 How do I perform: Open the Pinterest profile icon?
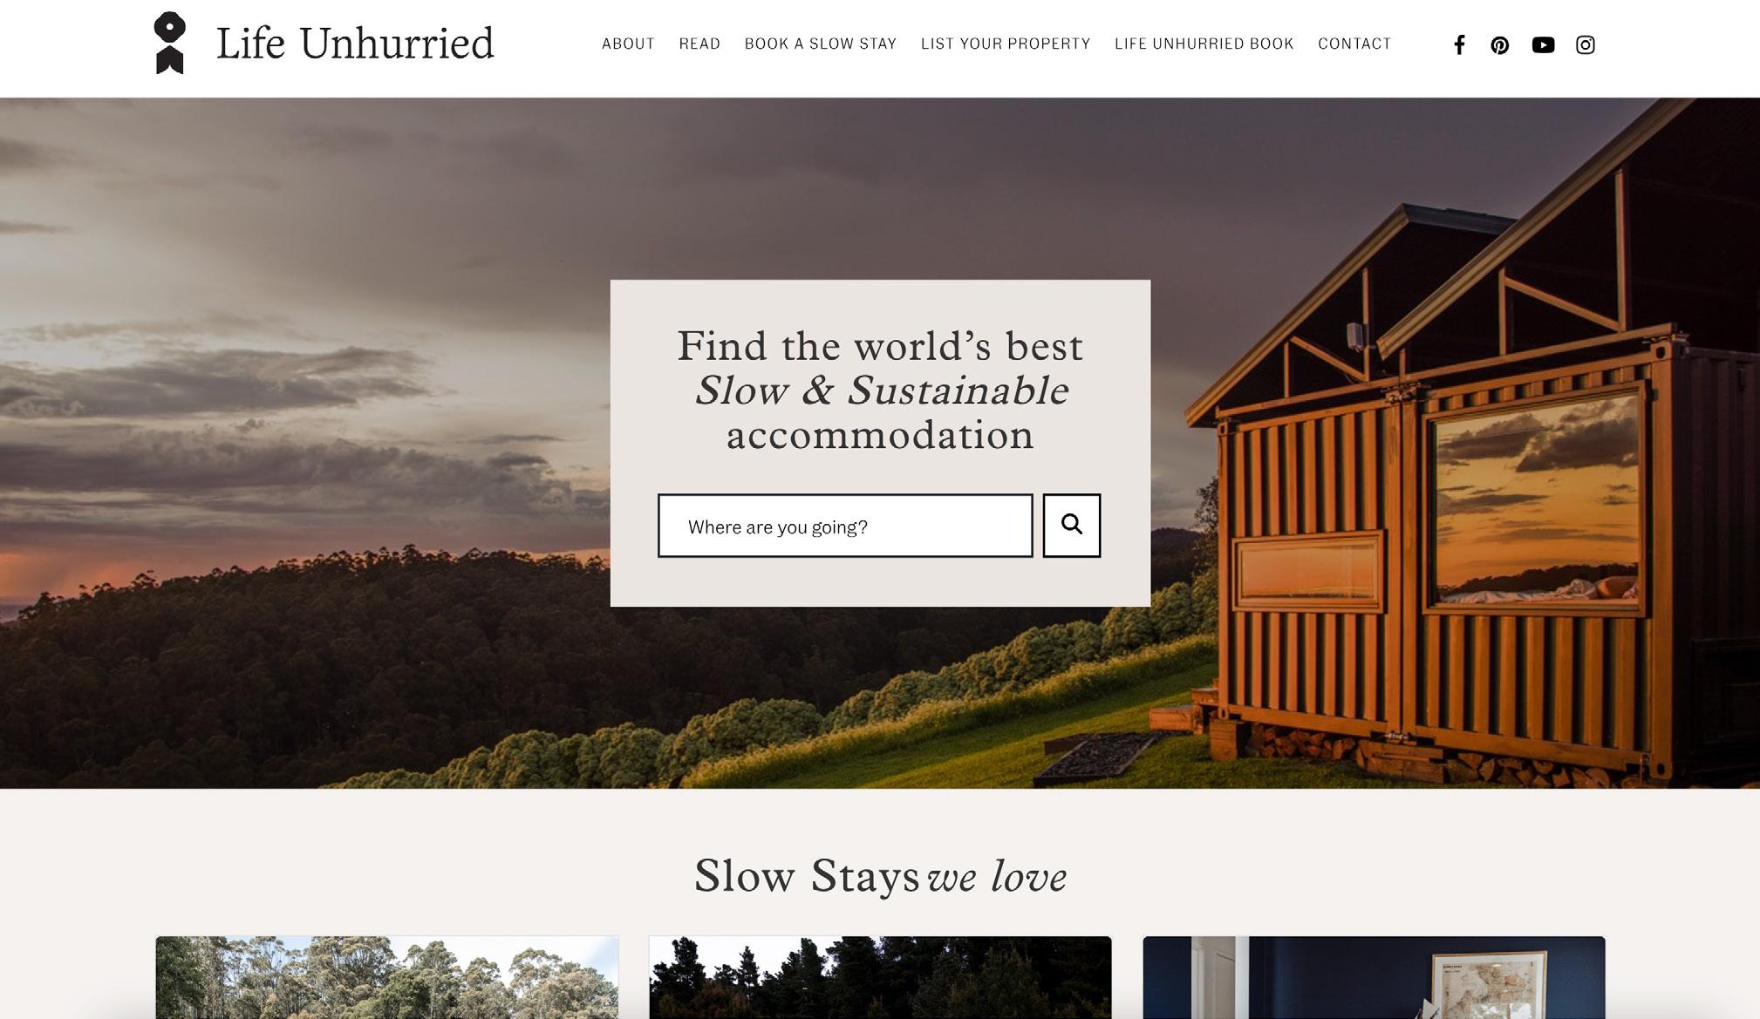[x=1499, y=45]
